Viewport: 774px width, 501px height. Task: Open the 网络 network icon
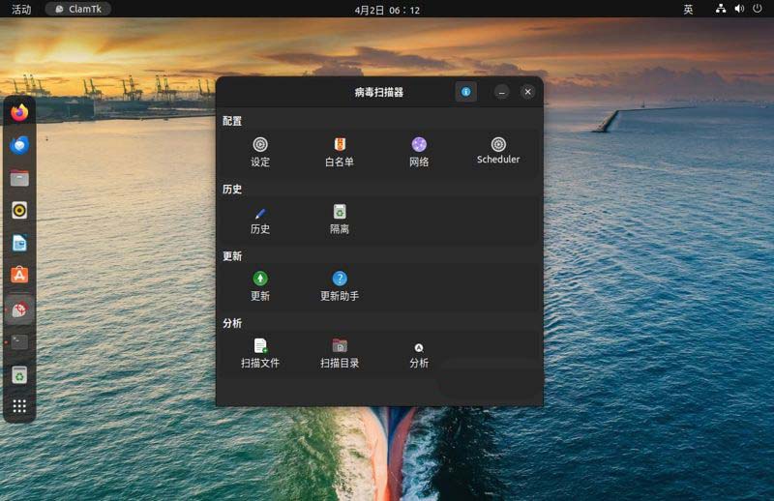pyautogui.click(x=419, y=145)
